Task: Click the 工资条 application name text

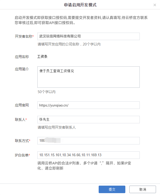Action: [x=42, y=57]
